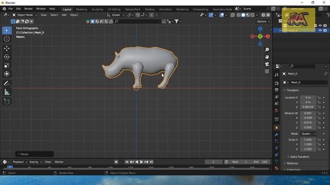This screenshot has width=330, height=185.
Task: Toggle viewport overlays
Action: click(222, 15)
